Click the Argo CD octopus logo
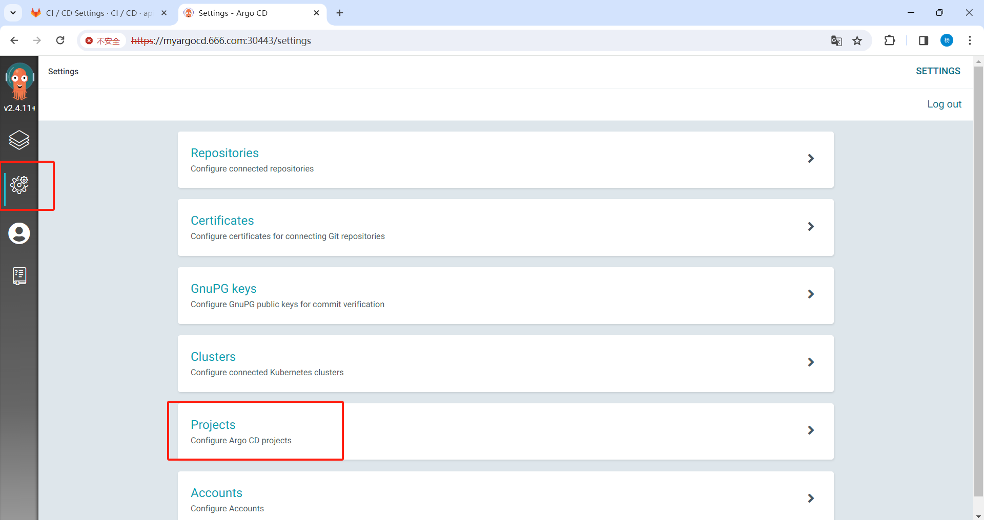 pyautogui.click(x=19, y=82)
